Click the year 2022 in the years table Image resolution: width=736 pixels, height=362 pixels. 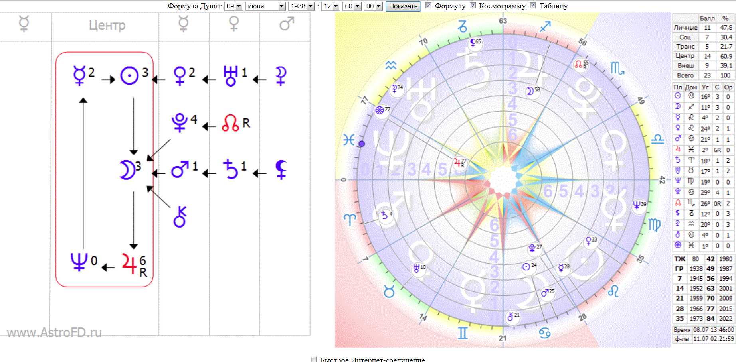726,319
